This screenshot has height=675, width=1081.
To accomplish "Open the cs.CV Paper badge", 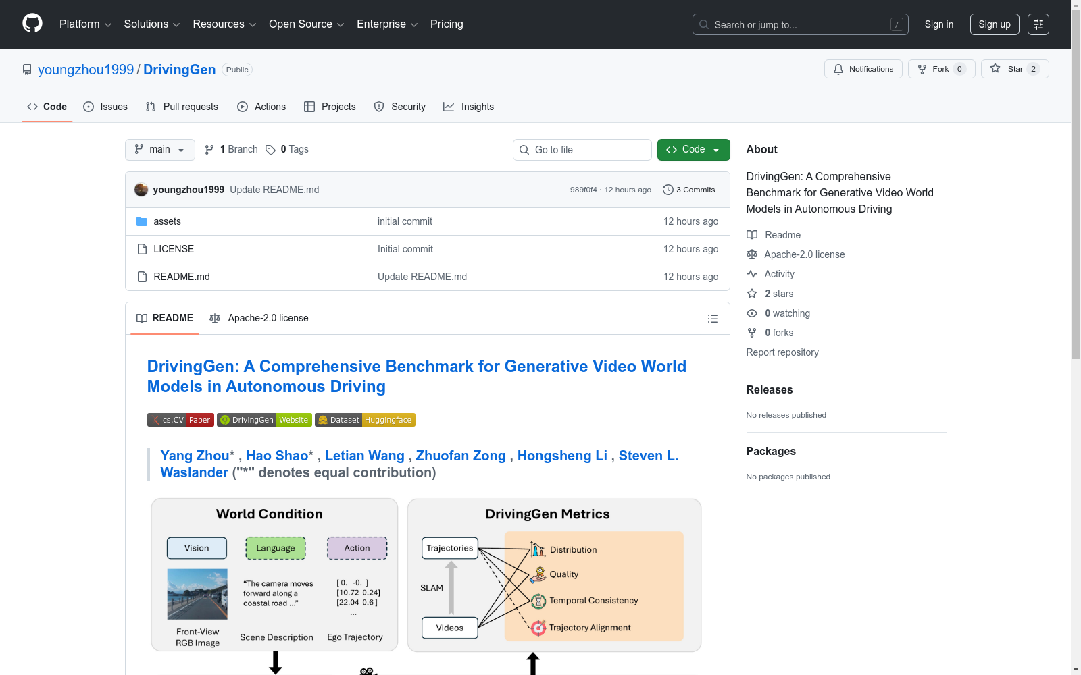I will coord(180,420).
